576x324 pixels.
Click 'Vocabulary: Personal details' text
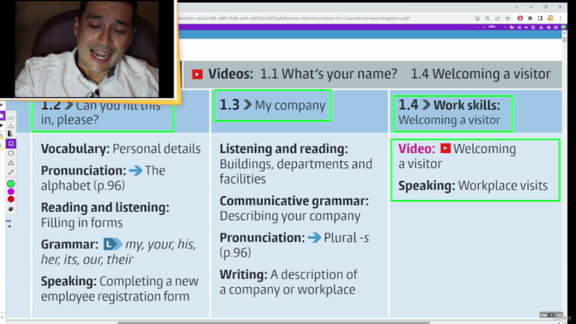click(x=121, y=148)
